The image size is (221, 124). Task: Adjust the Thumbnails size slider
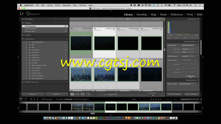[x=153, y=95]
